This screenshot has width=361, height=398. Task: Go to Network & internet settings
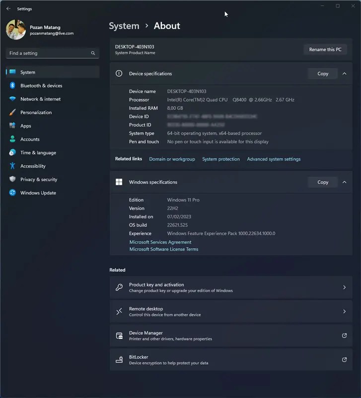pos(53,99)
